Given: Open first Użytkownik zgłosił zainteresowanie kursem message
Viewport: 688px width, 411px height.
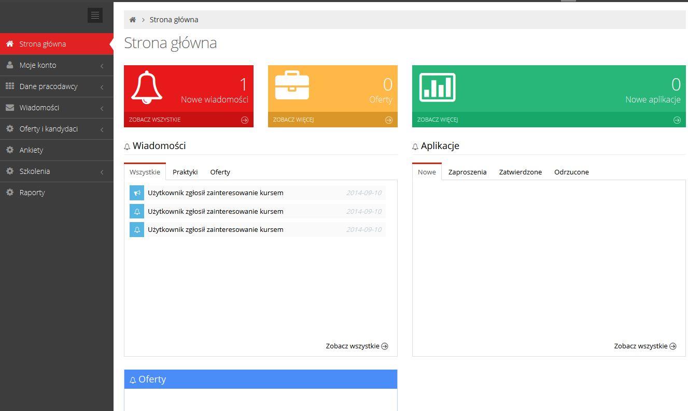Looking at the screenshot, I should pos(216,193).
